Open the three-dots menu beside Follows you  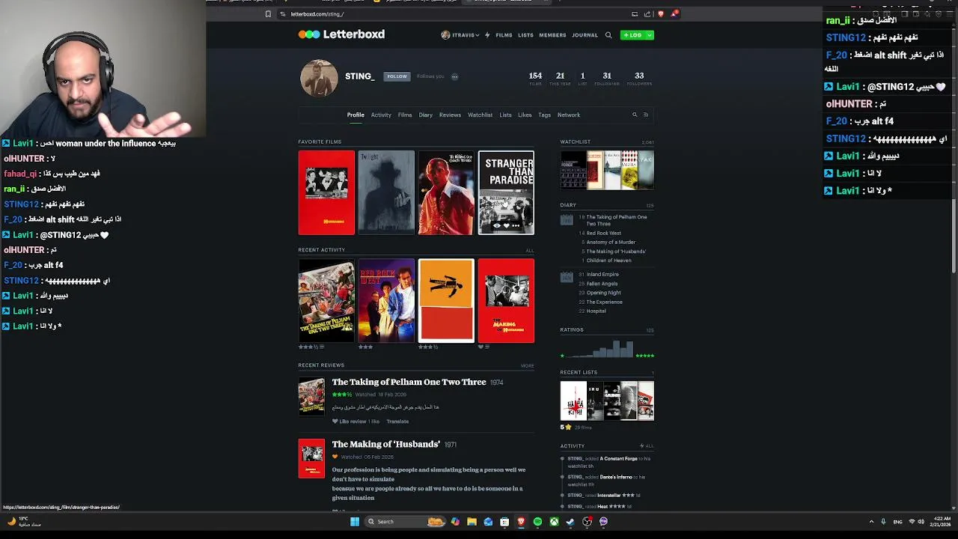click(x=454, y=76)
